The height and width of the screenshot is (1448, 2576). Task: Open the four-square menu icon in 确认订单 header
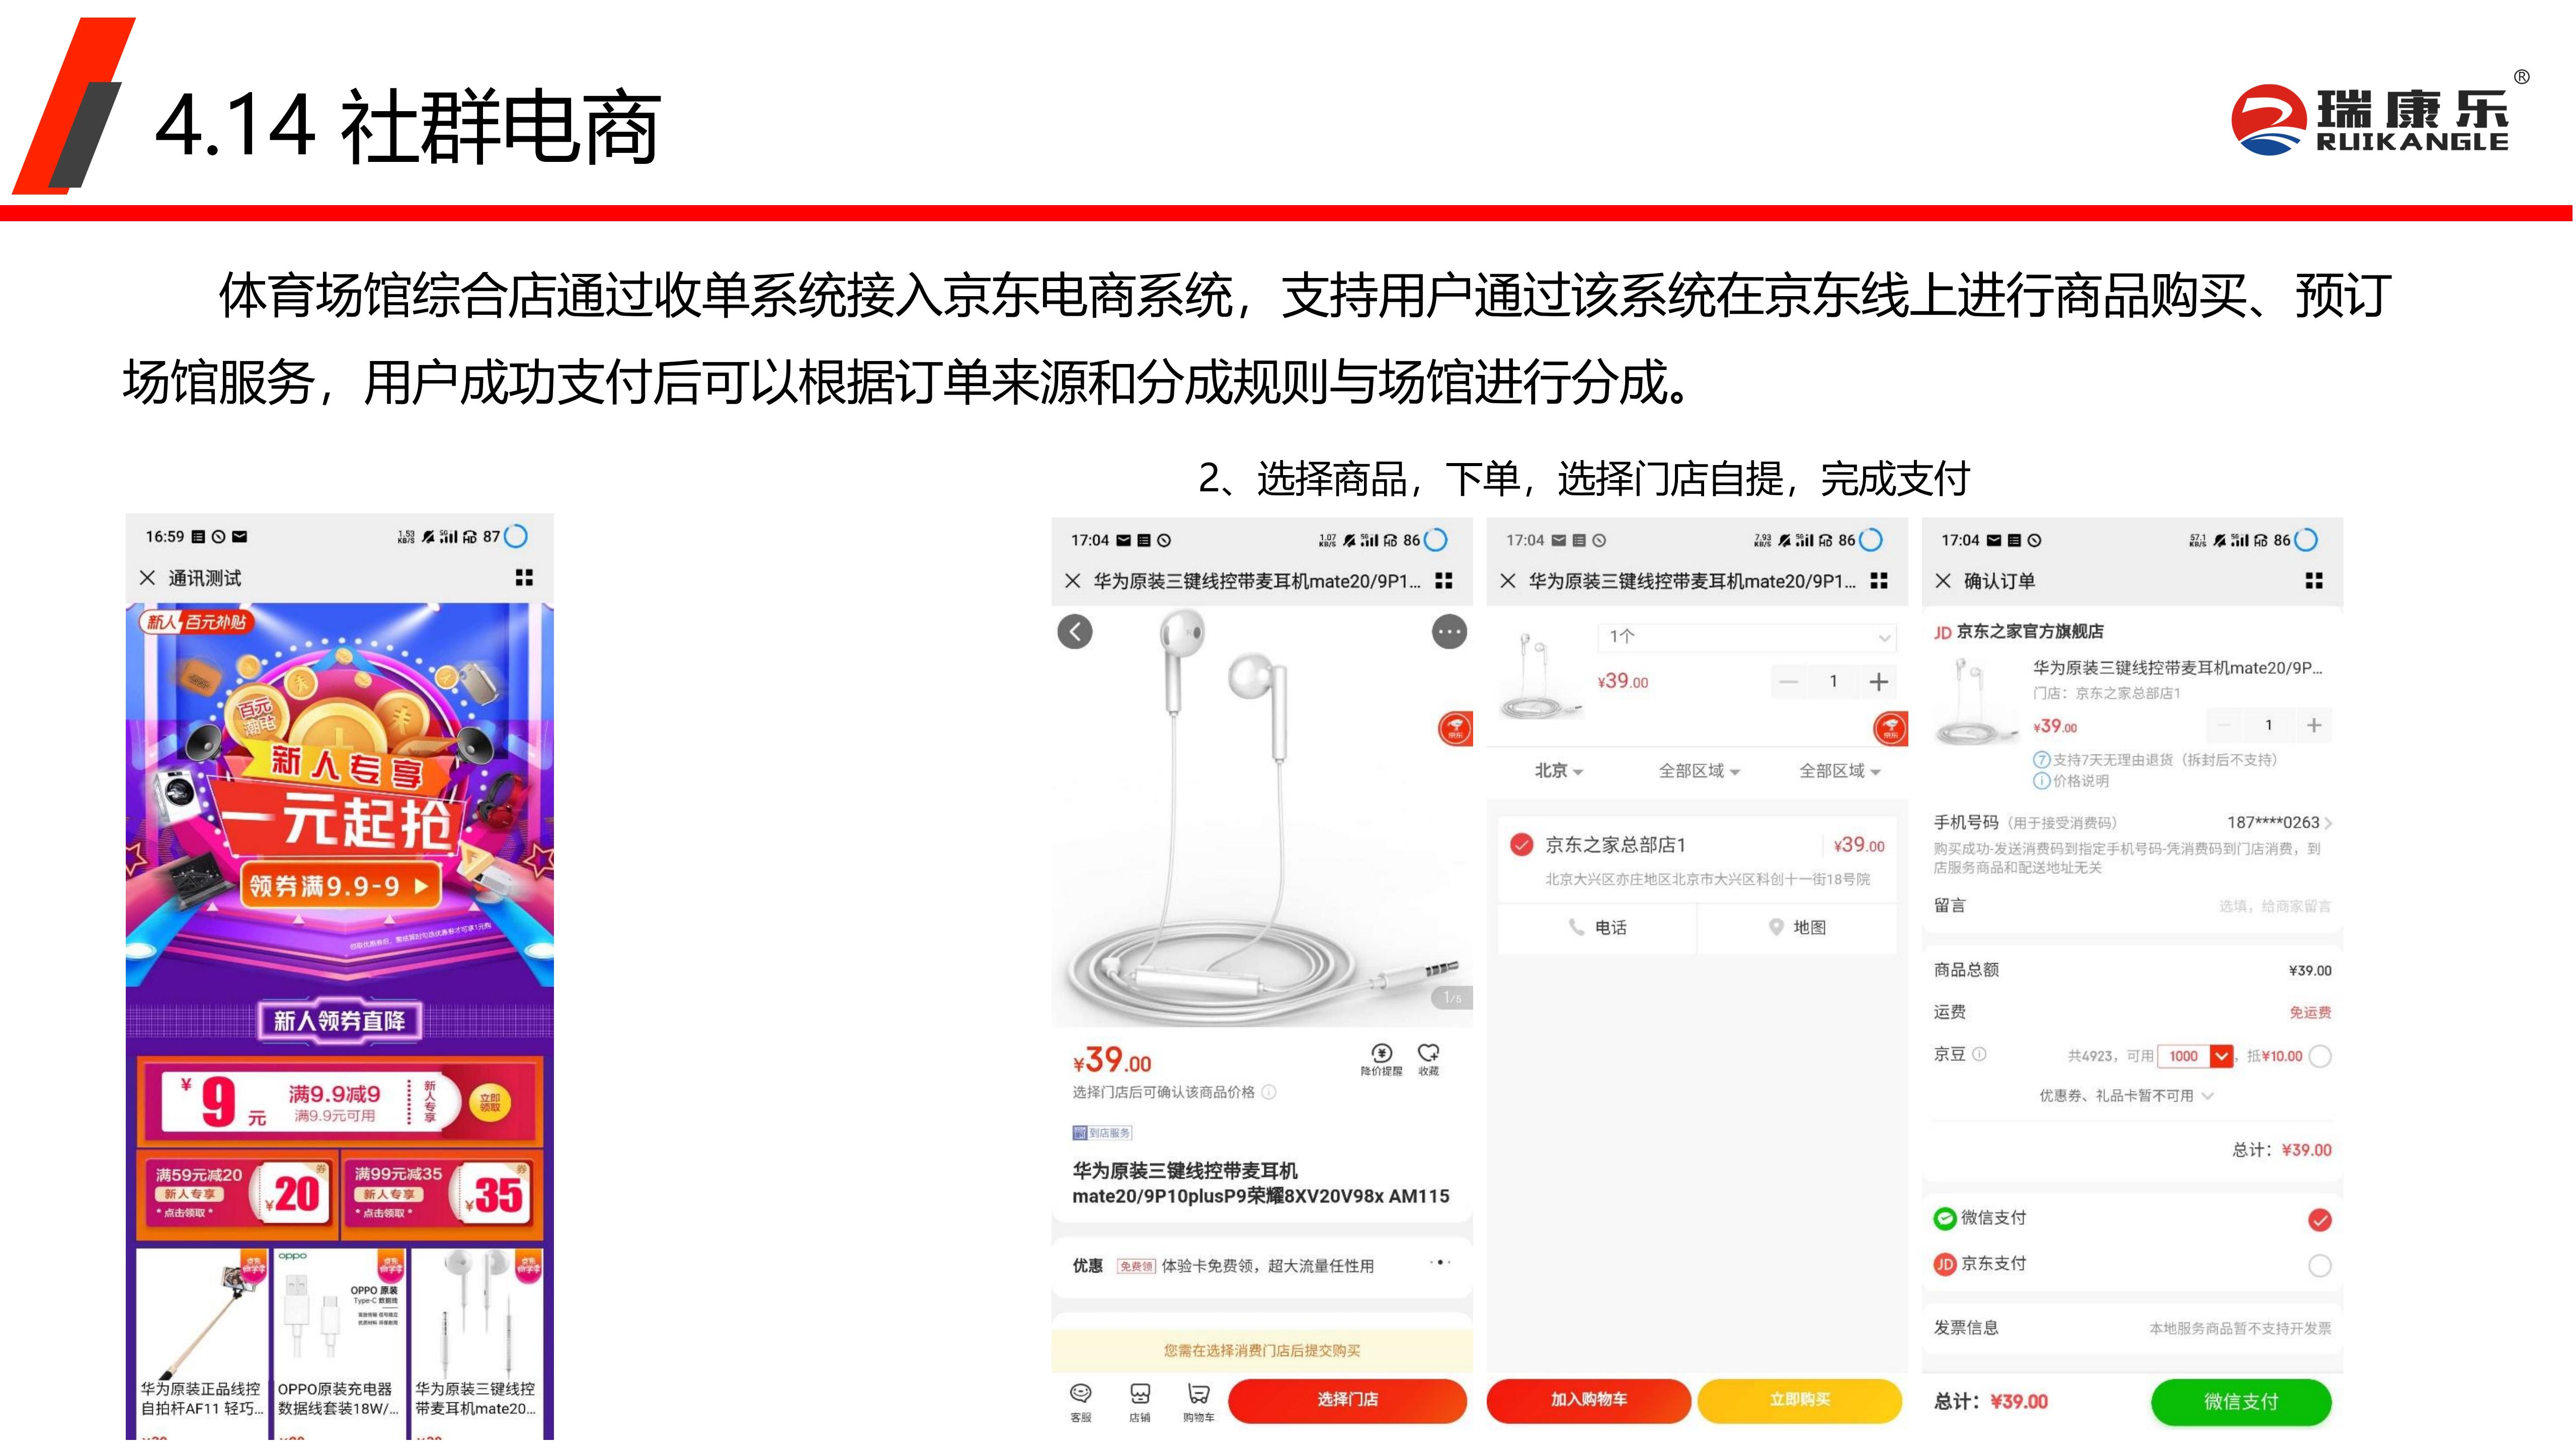[x=2313, y=581]
